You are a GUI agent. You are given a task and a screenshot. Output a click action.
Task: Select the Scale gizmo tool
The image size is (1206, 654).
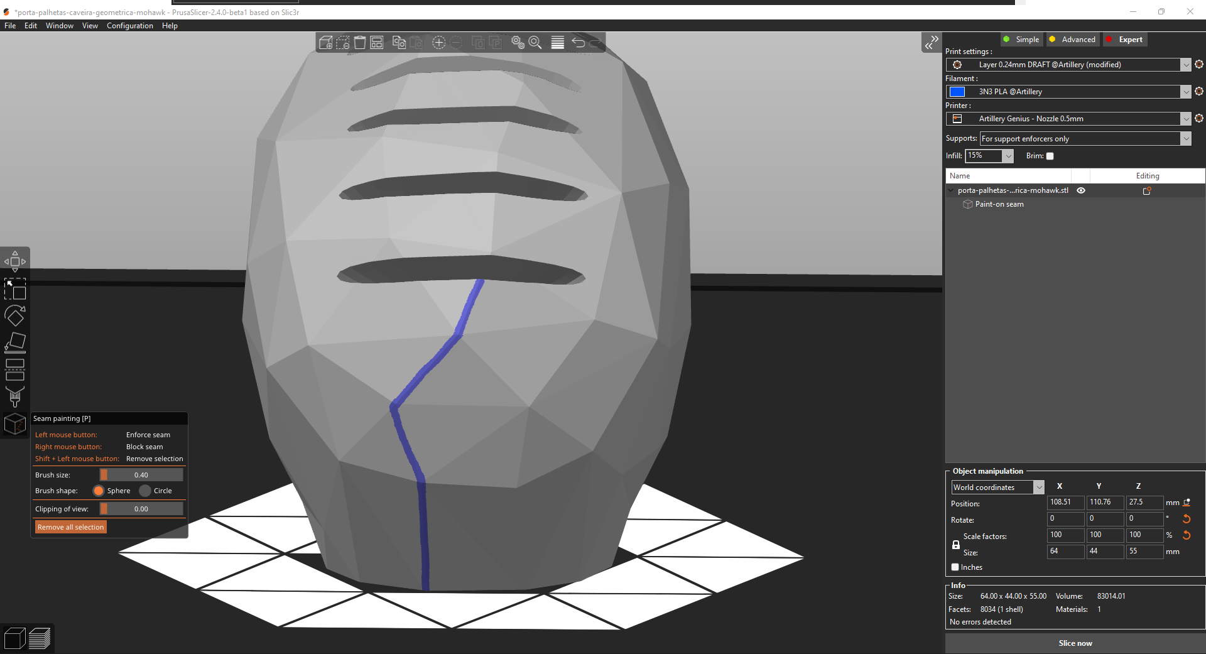click(x=15, y=289)
